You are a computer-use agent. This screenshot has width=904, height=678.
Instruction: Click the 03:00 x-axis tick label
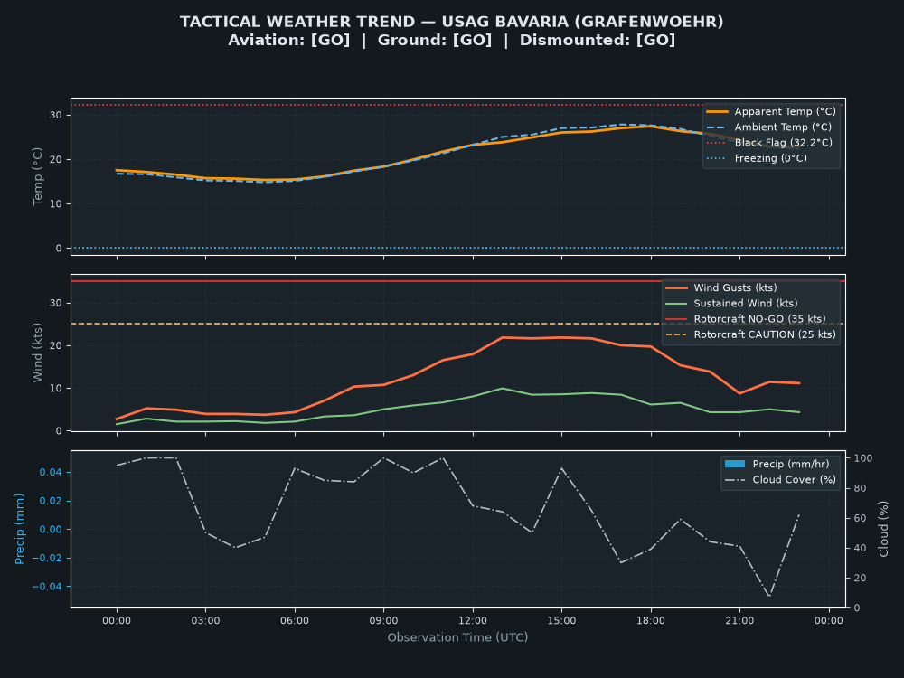point(206,621)
